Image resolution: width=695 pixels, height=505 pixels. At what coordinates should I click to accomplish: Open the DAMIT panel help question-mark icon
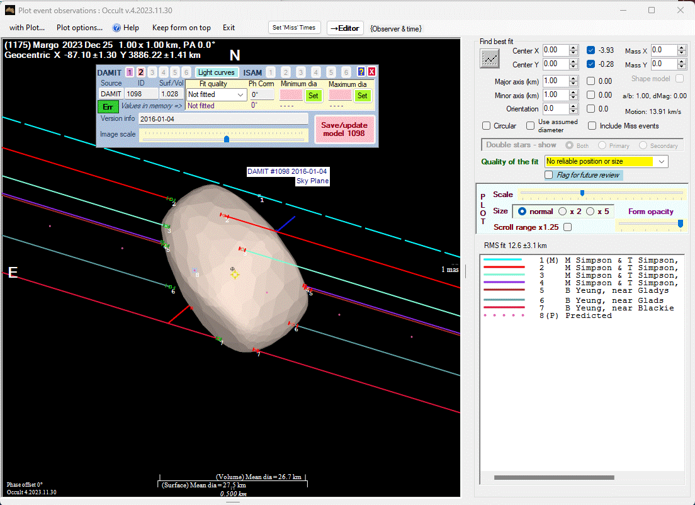coord(361,72)
